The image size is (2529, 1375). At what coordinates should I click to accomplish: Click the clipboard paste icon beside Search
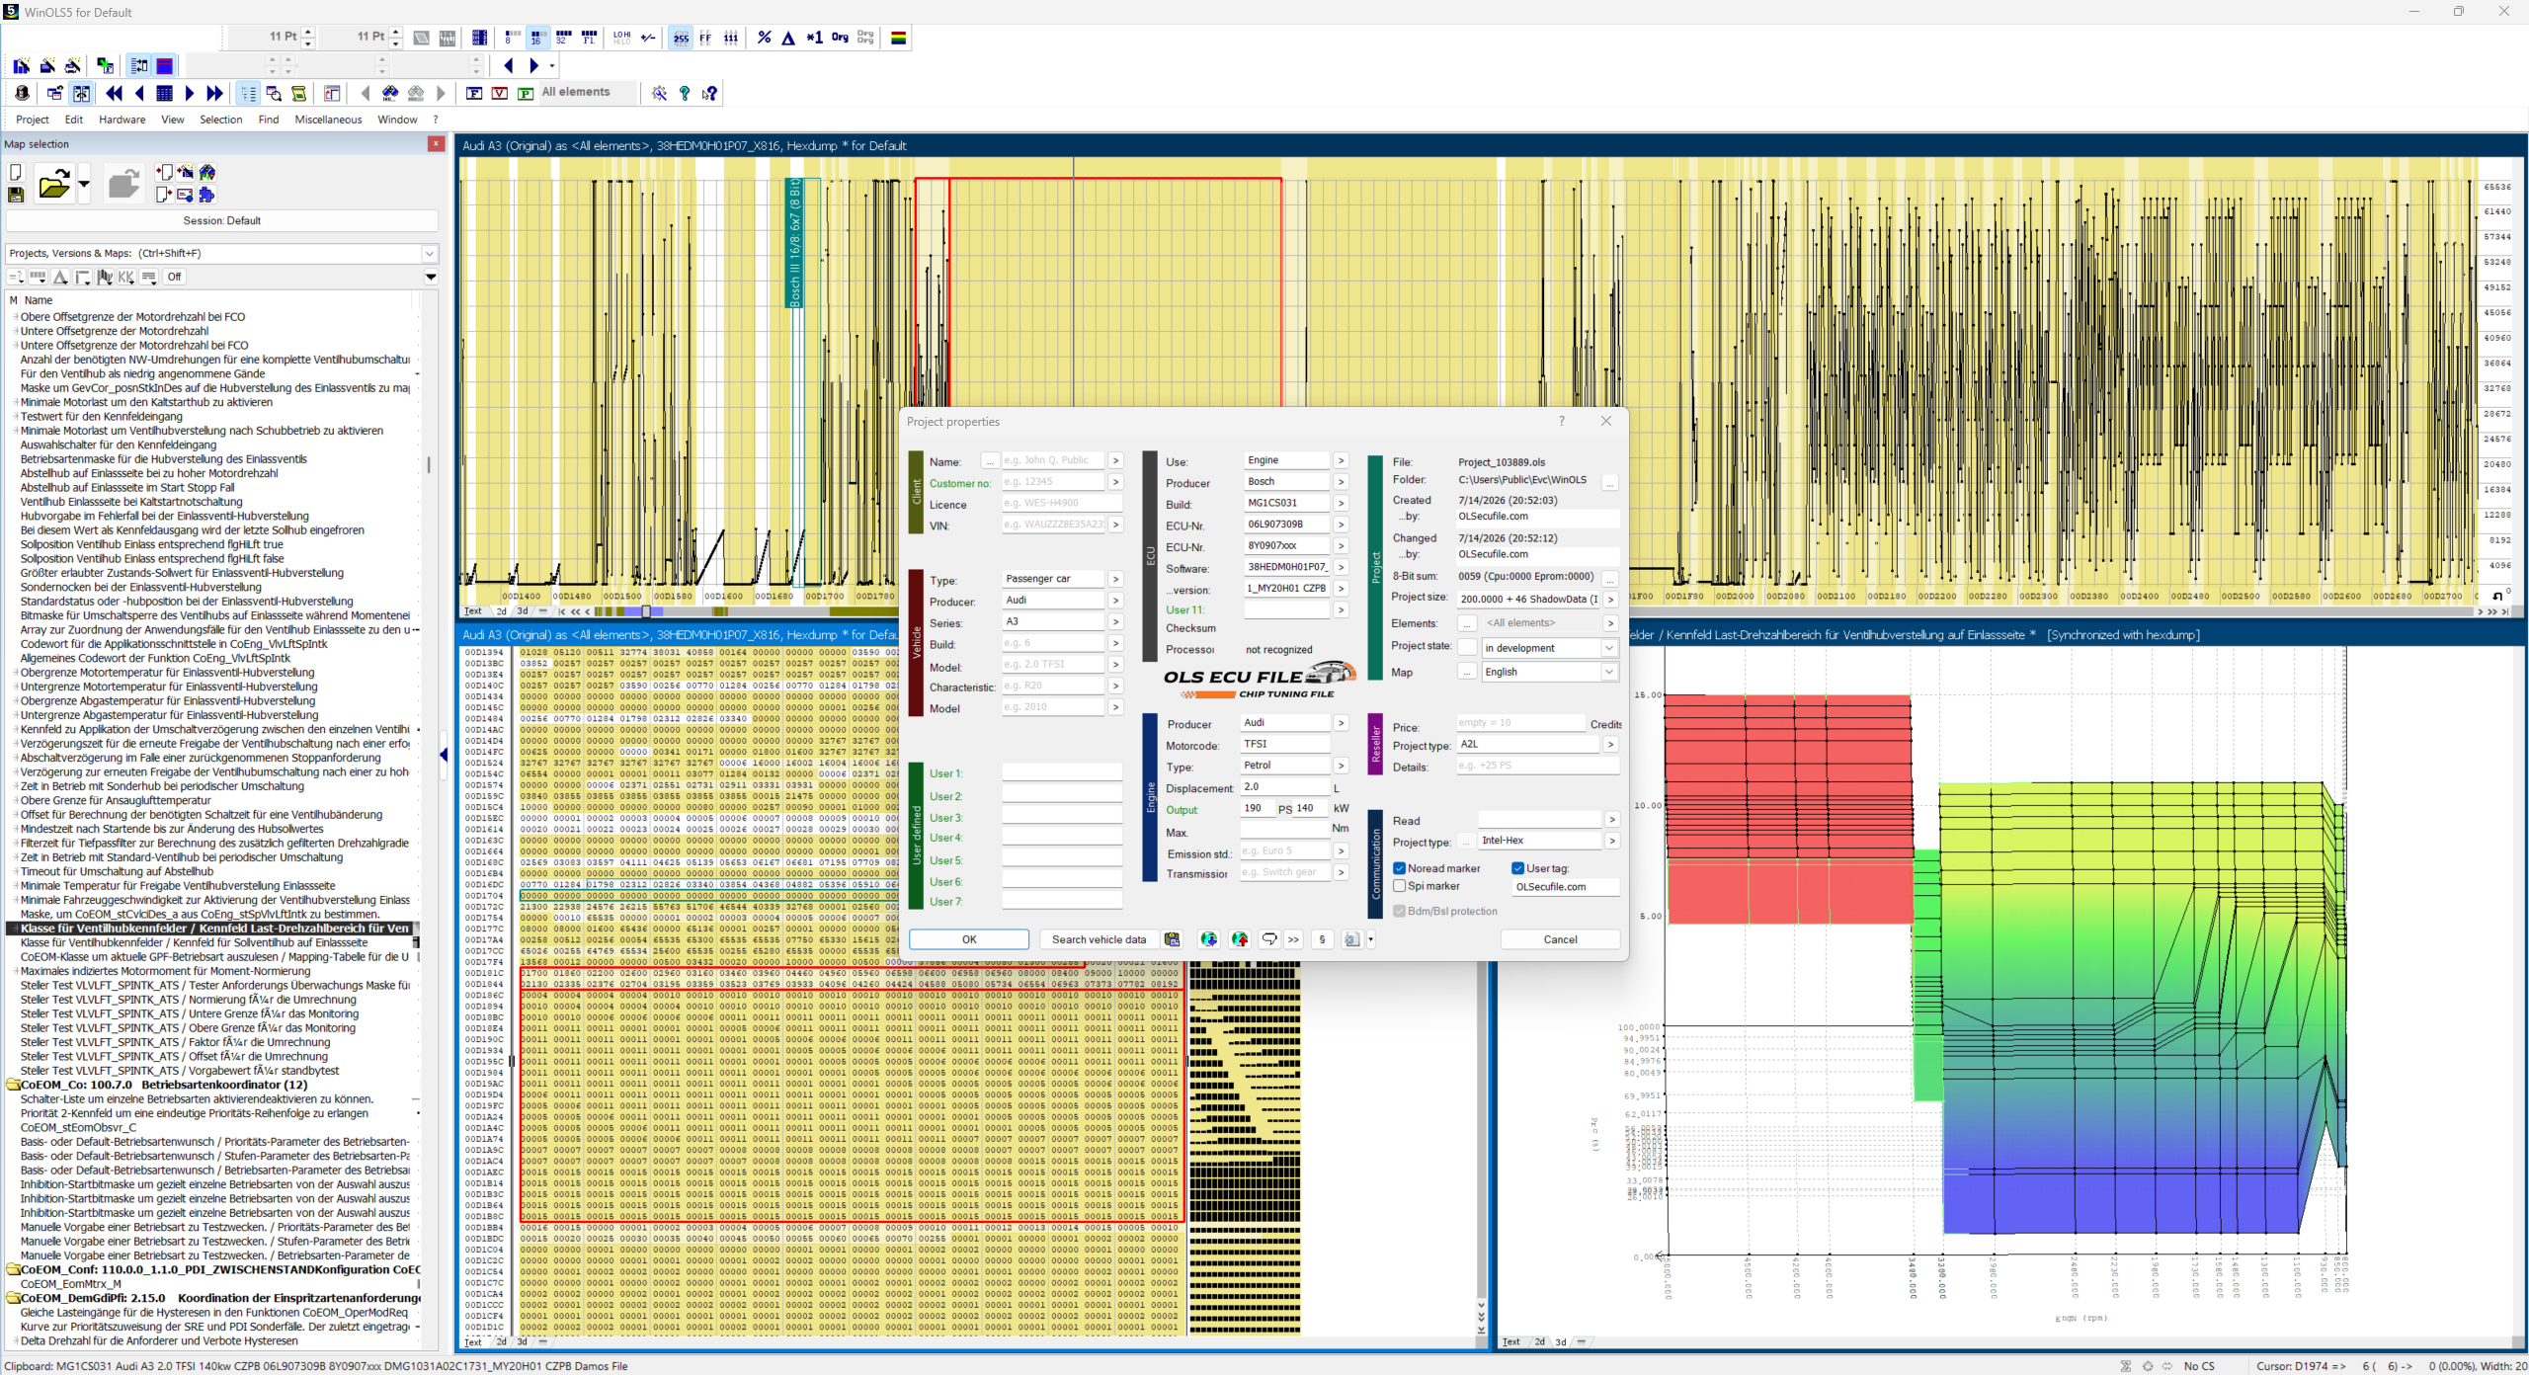1172,939
